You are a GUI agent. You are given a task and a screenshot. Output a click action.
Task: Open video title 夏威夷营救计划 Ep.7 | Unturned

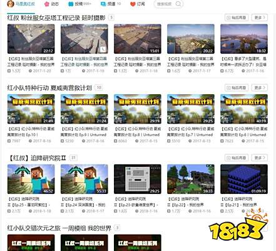(x=191, y=132)
